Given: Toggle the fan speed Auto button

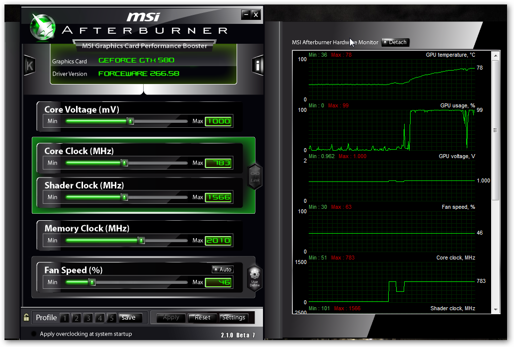Looking at the screenshot, I should point(222,269).
